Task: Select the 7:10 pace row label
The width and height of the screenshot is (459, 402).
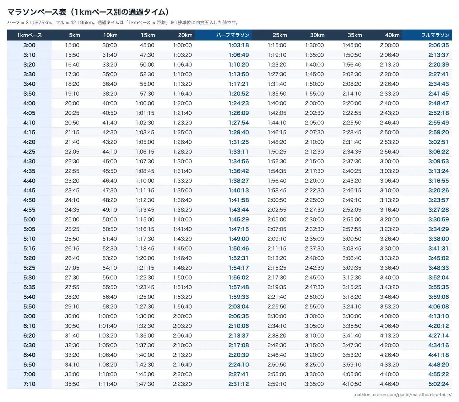Action: (29, 384)
